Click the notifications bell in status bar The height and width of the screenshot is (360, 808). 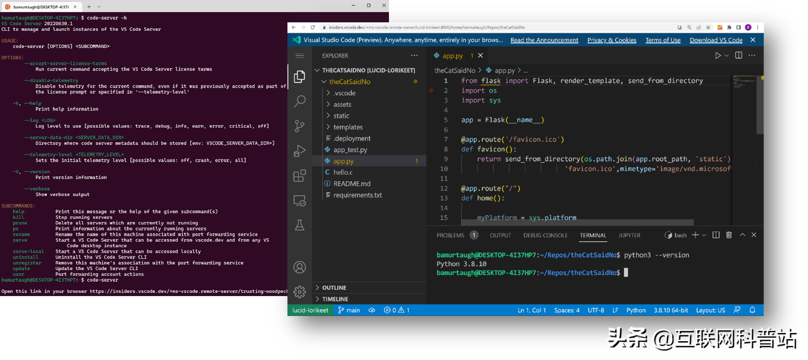pos(752,310)
